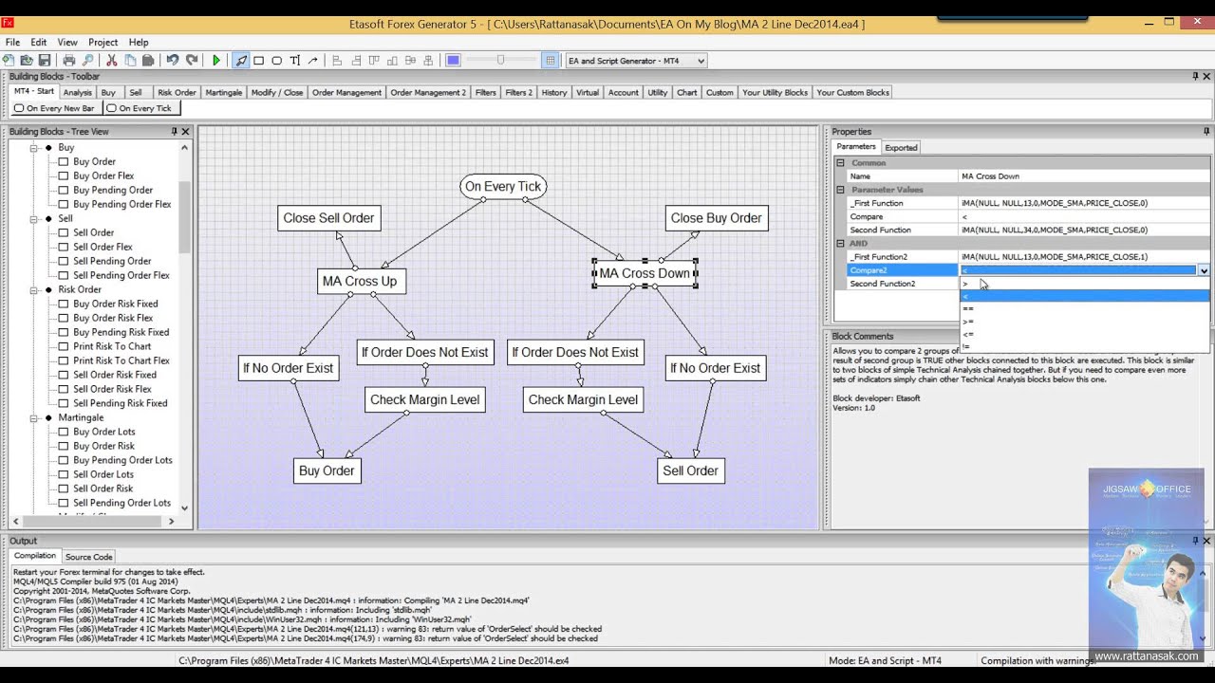Viewport: 1215px width, 683px height.
Task: Tick the Sell Order checkbox
Action: (x=64, y=233)
